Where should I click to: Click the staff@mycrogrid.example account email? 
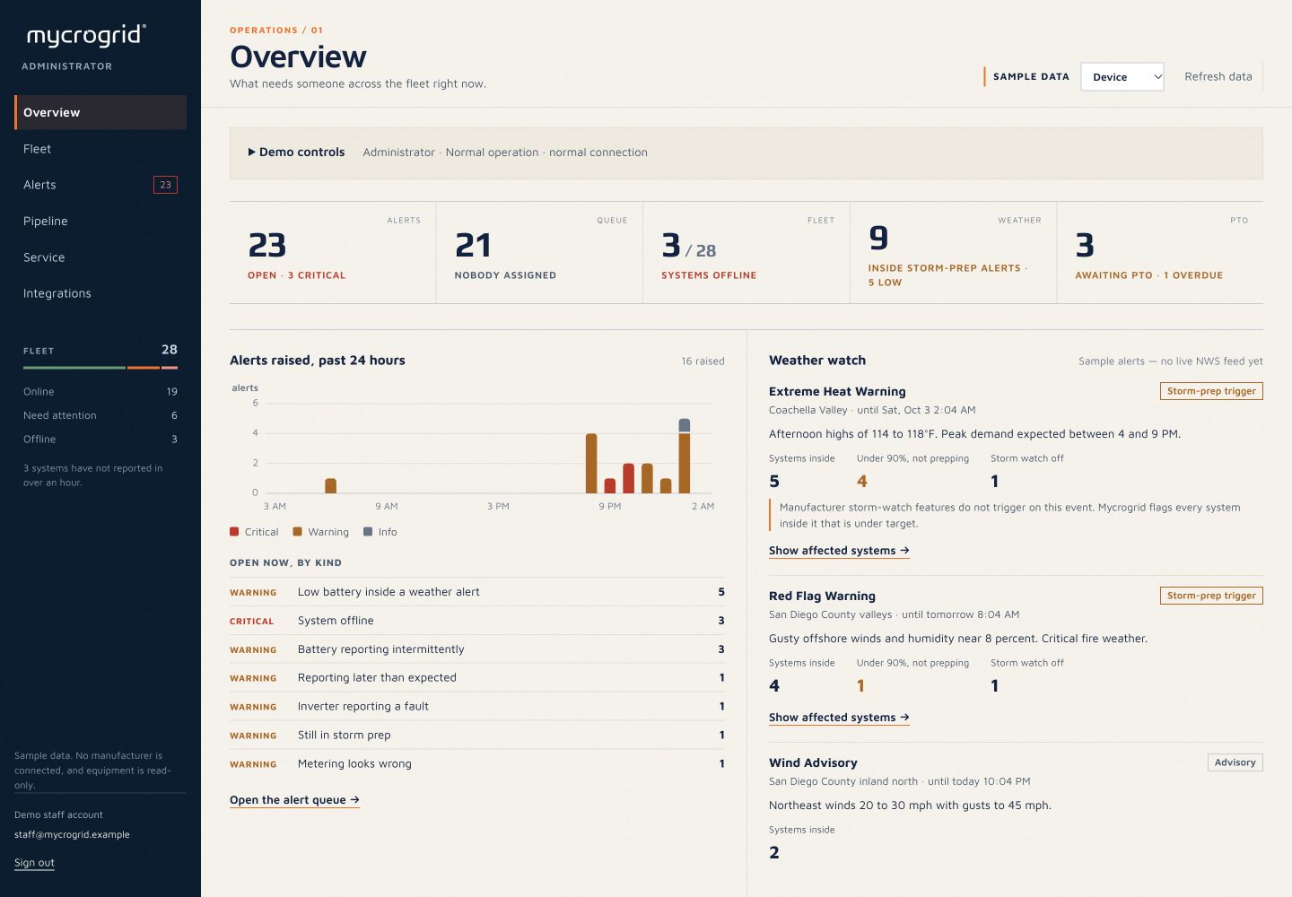point(72,835)
